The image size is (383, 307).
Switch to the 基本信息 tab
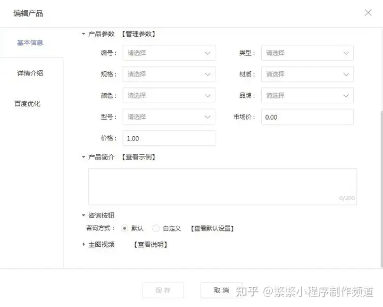coord(30,43)
